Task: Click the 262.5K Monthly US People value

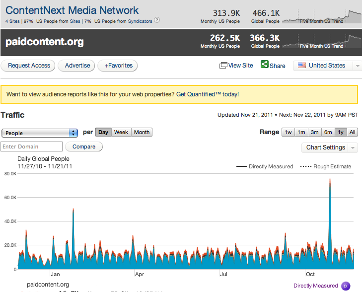Action: click(x=225, y=38)
